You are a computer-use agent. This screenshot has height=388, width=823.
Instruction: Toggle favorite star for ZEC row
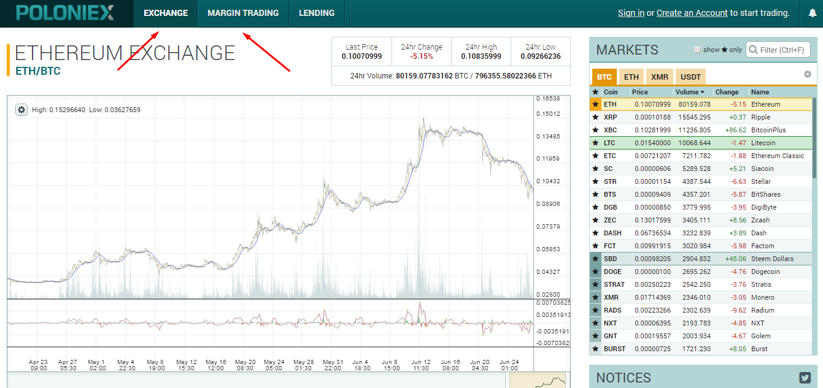coord(595,220)
